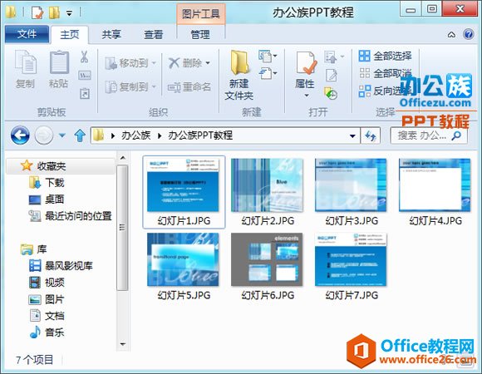Click Select none (全部取消)
Image resolution: width=482 pixels, height=374 pixels.
385,73
